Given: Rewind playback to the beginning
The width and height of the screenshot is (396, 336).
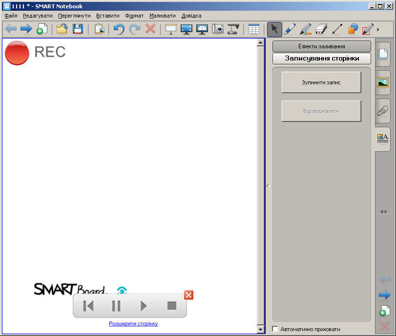Looking at the screenshot, I should click(x=88, y=306).
